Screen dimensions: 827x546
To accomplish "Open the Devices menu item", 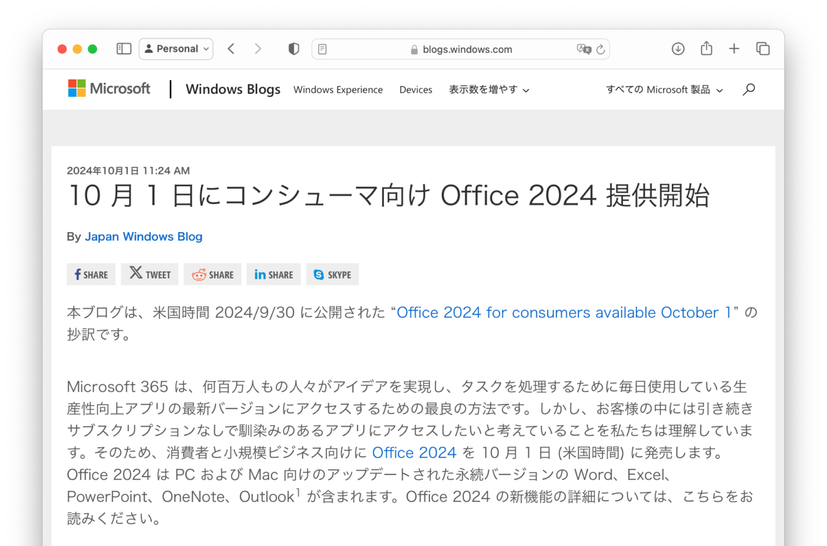I will [x=415, y=90].
